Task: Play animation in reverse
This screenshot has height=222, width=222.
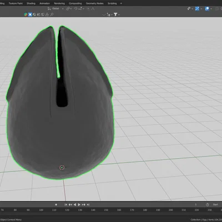Action: [x=75, y=205]
